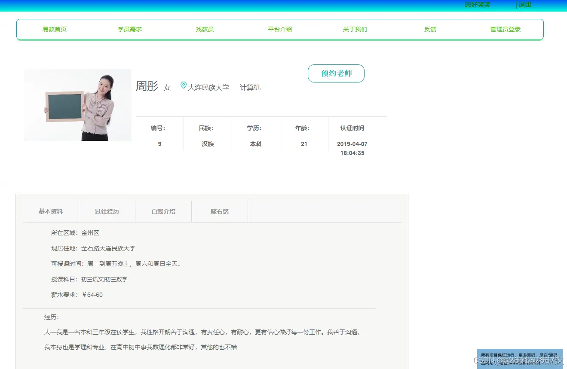567x369 pixels.
Task: Open the 易教首页 homepage menu item
Action: click(x=55, y=29)
